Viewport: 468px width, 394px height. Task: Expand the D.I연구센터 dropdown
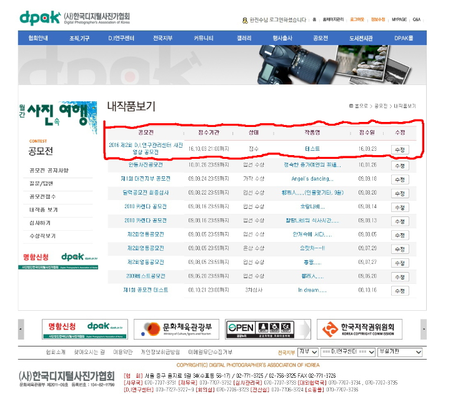point(344,352)
